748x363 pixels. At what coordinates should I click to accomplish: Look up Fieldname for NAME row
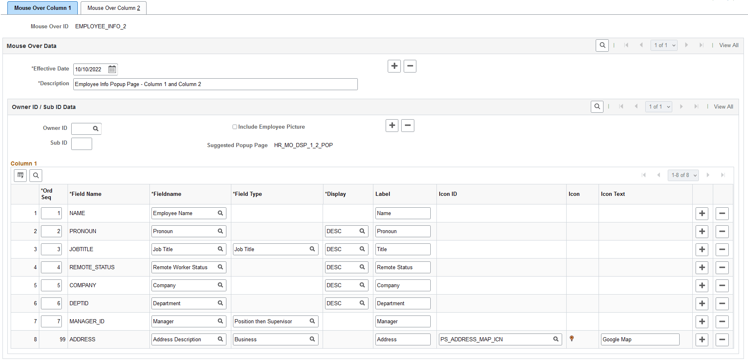click(x=220, y=213)
